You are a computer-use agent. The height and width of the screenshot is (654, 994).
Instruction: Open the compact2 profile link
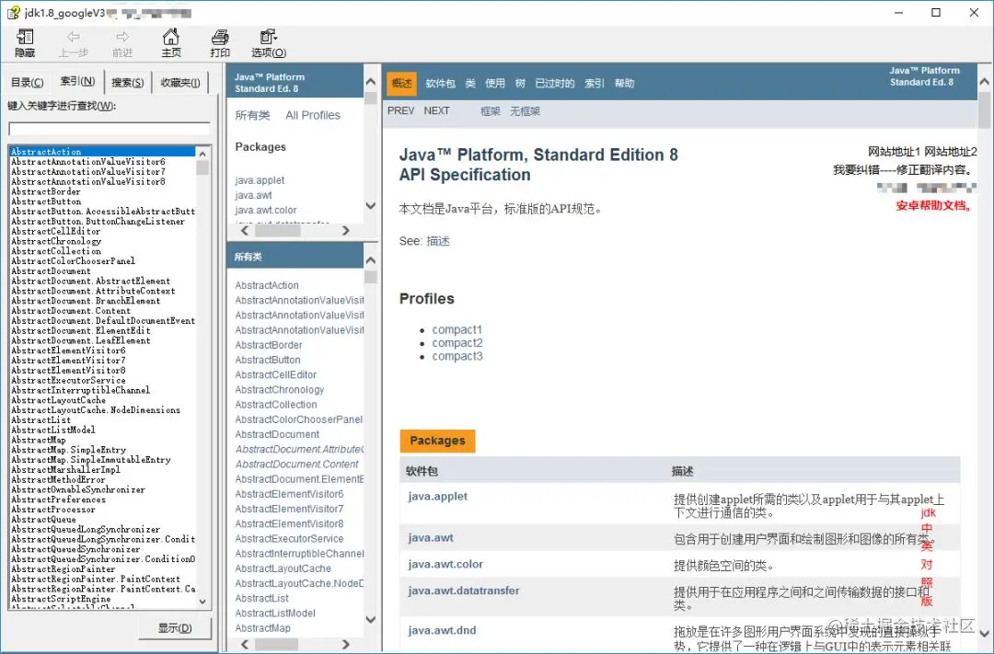(x=457, y=343)
